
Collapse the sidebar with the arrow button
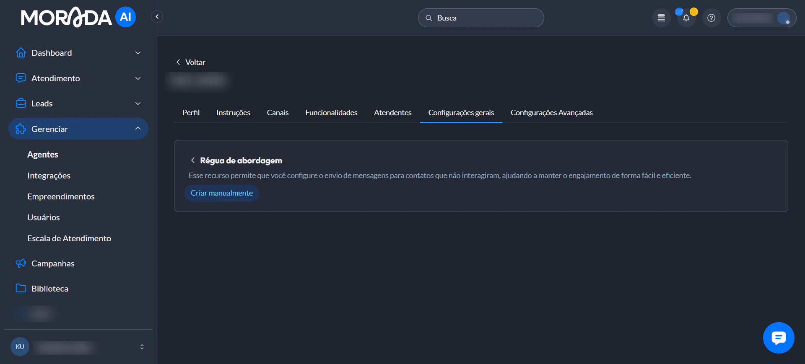157,17
